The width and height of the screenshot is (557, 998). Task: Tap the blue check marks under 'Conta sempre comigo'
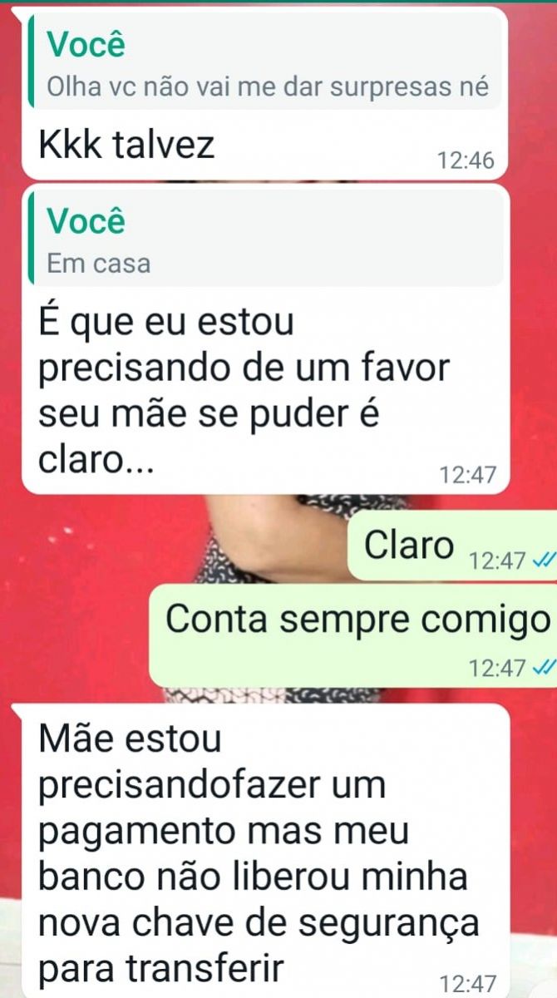tap(542, 667)
